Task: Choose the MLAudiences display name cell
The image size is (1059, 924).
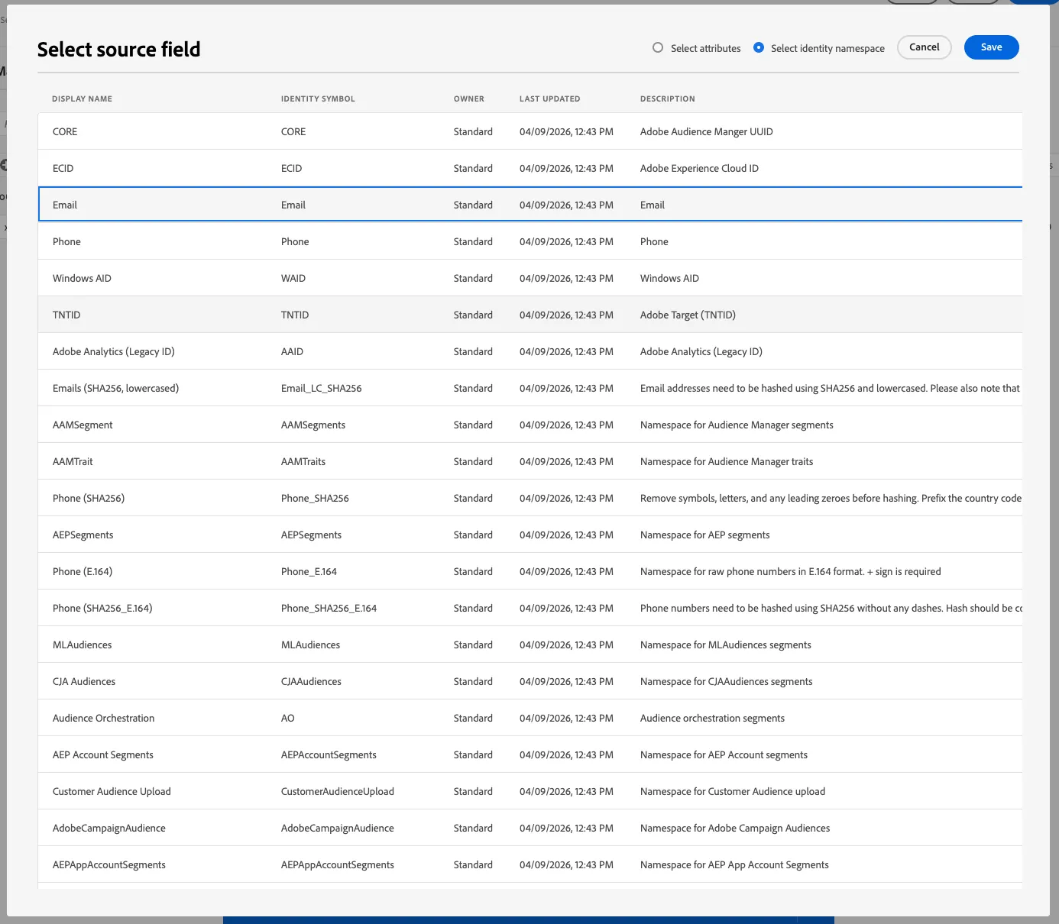Action: point(83,645)
